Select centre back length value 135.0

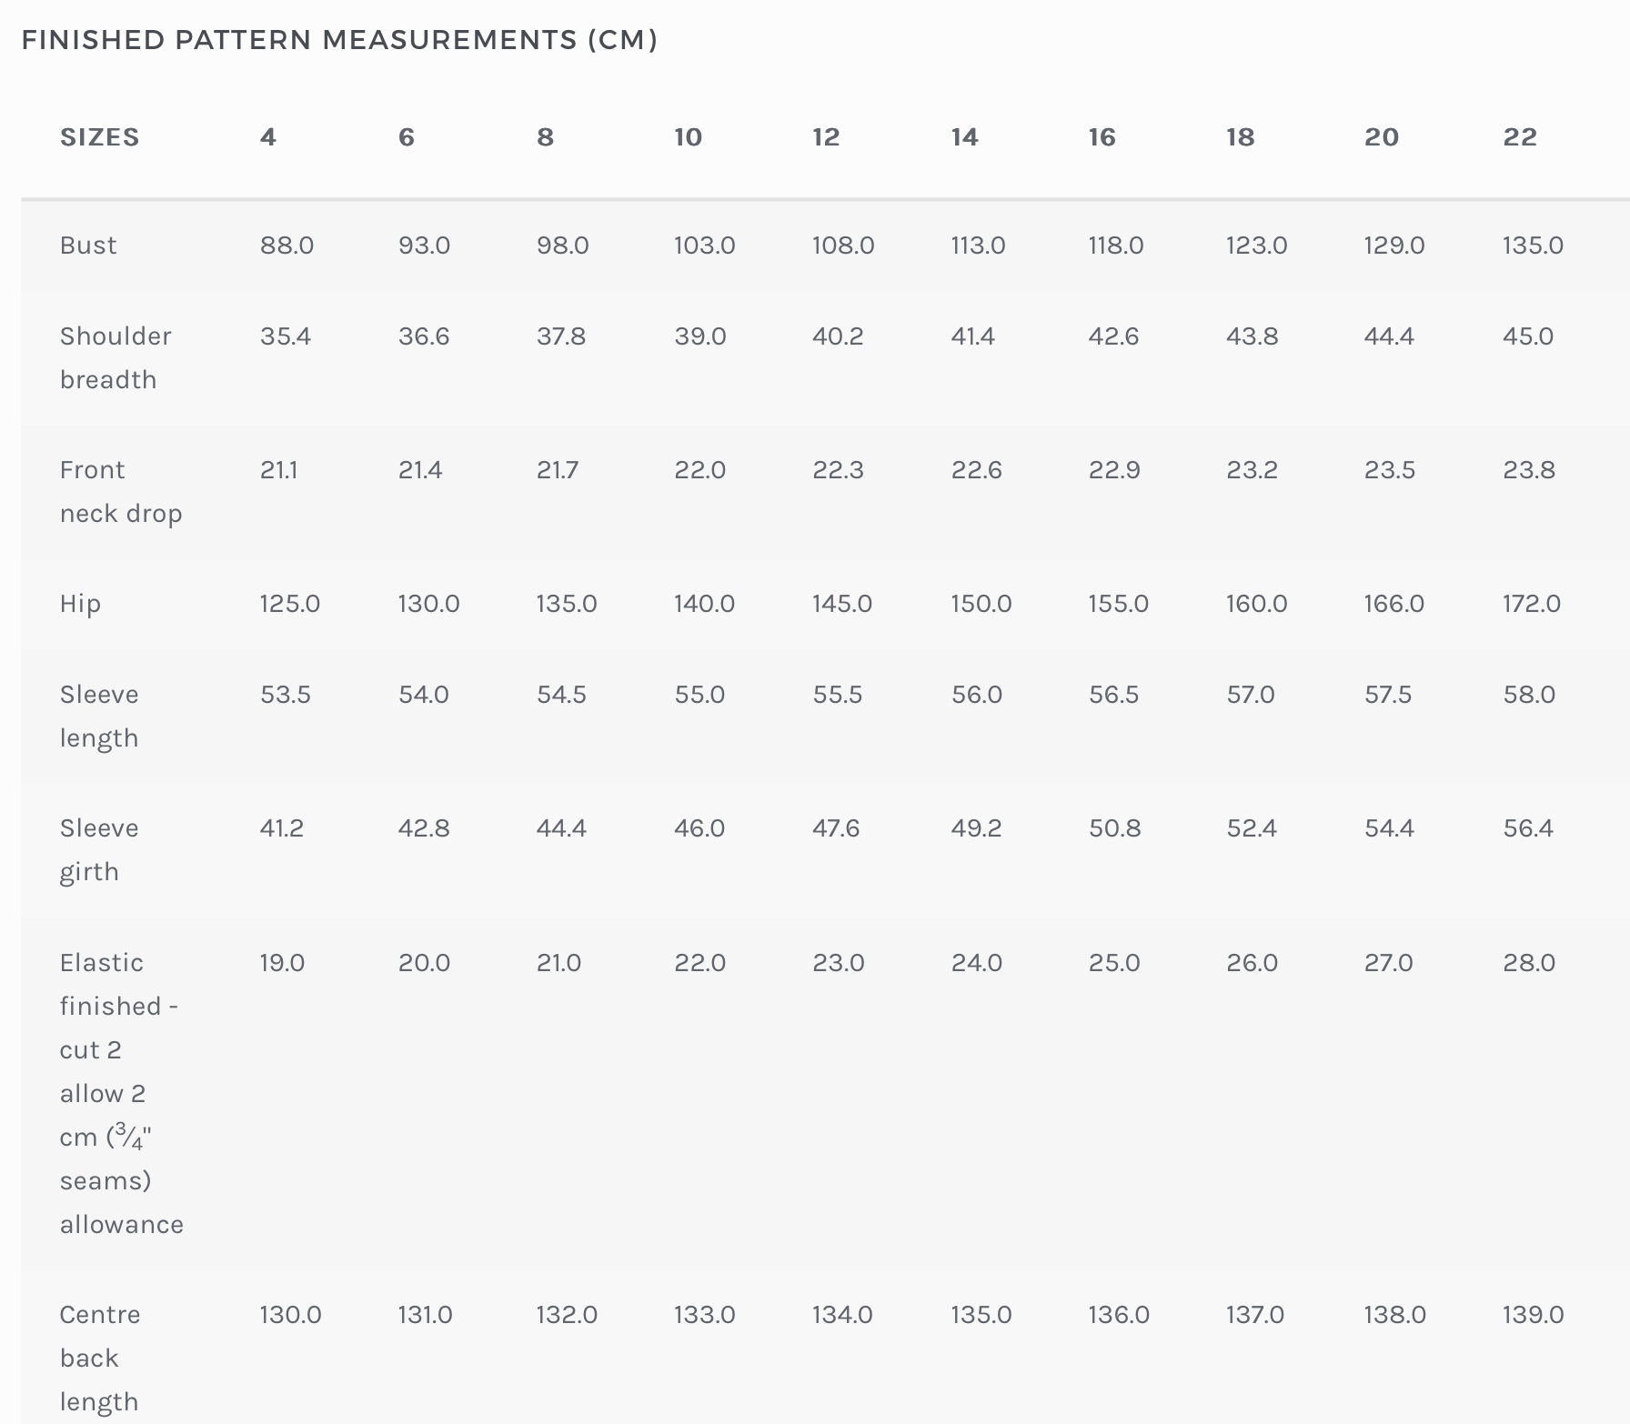click(981, 1315)
